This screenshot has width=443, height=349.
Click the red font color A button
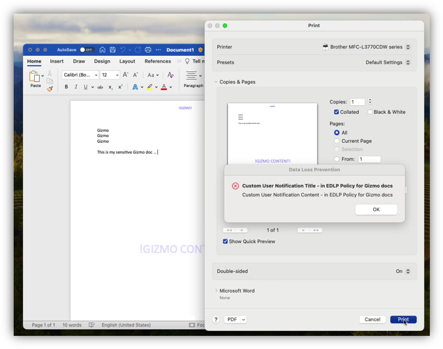(x=164, y=87)
